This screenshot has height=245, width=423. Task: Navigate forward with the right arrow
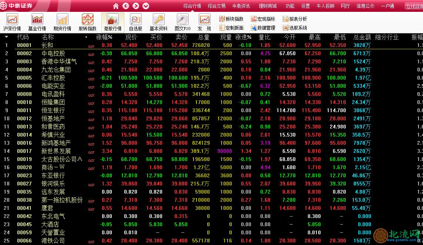click(x=136, y=6)
